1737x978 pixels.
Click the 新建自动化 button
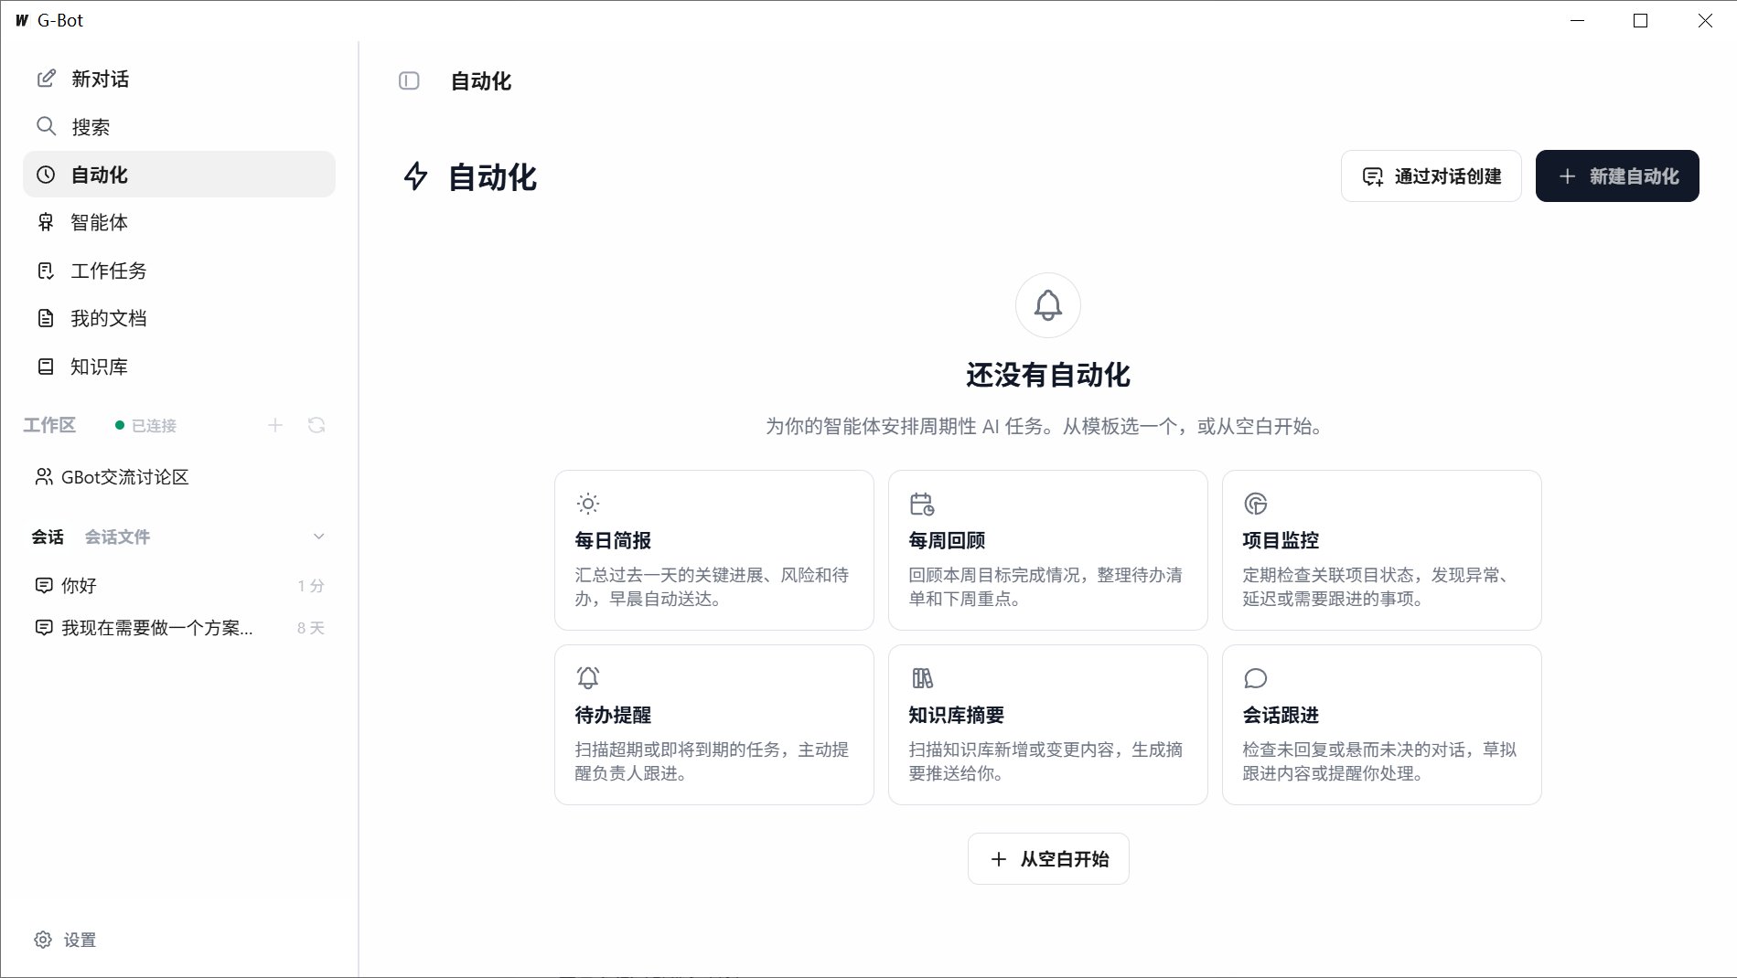[x=1617, y=176]
